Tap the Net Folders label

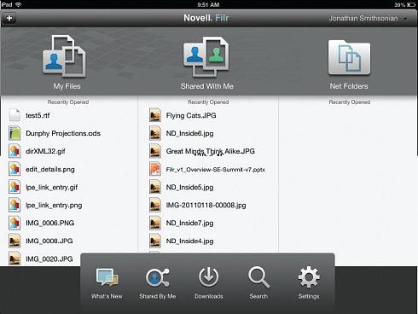[x=349, y=86]
